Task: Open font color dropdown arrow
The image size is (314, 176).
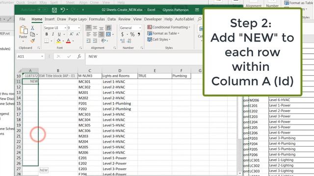Action: 73,41
